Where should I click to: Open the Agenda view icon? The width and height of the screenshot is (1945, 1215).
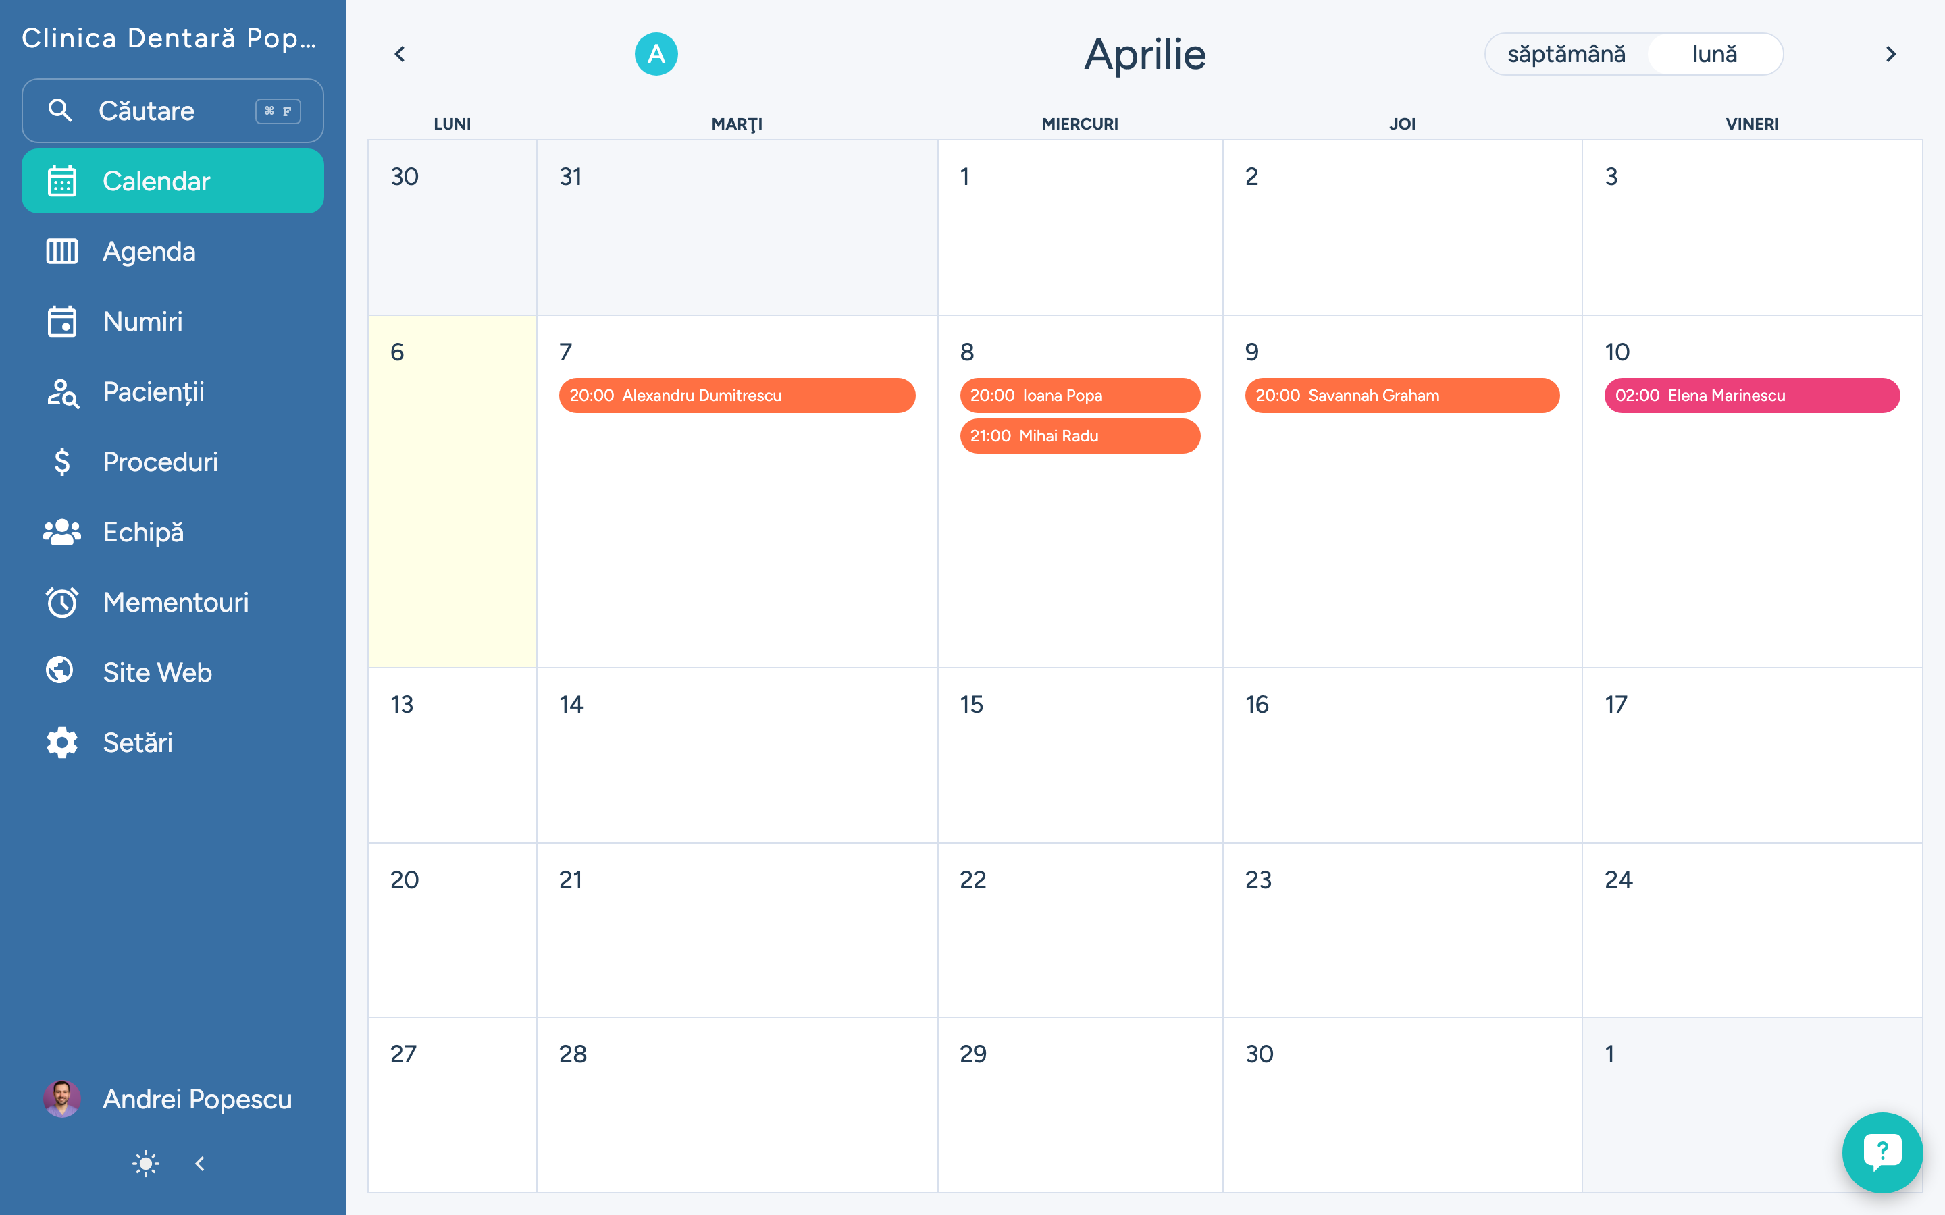[x=62, y=252]
